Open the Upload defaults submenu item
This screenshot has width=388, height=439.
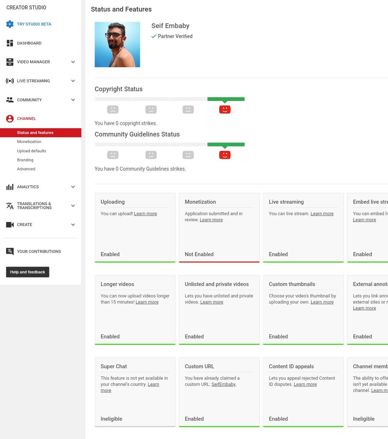click(x=31, y=151)
